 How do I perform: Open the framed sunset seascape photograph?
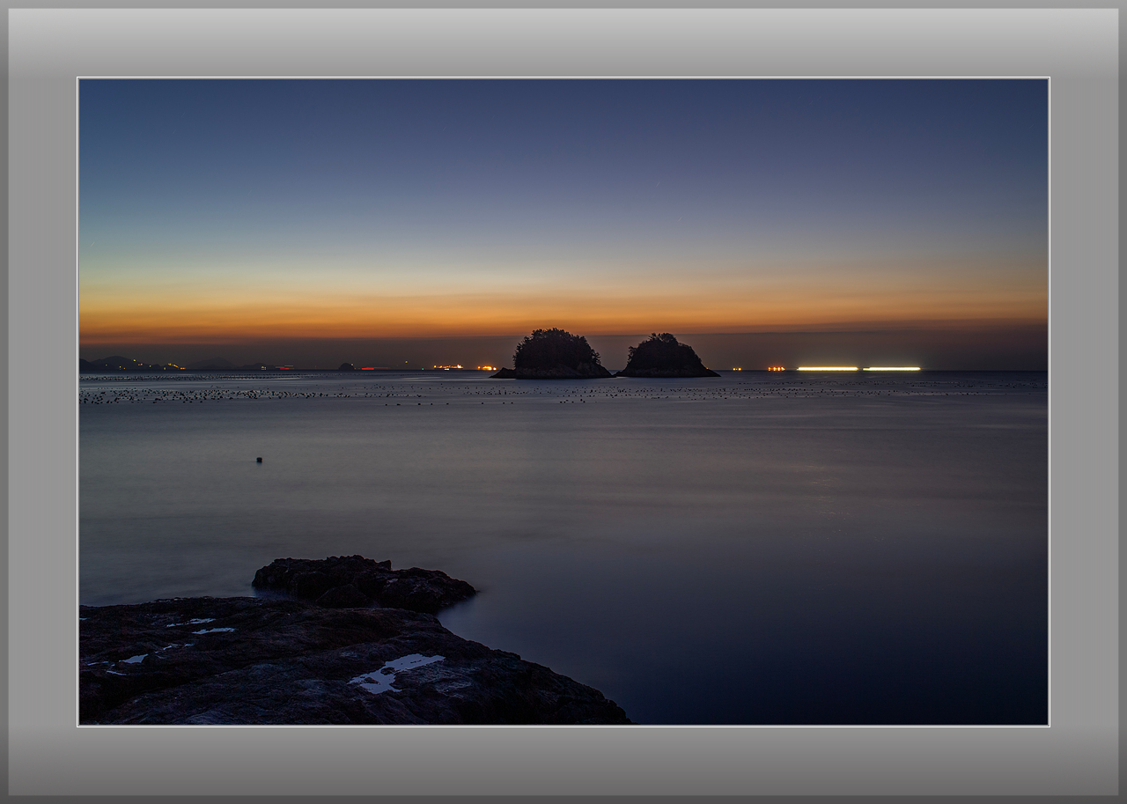coord(563,402)
